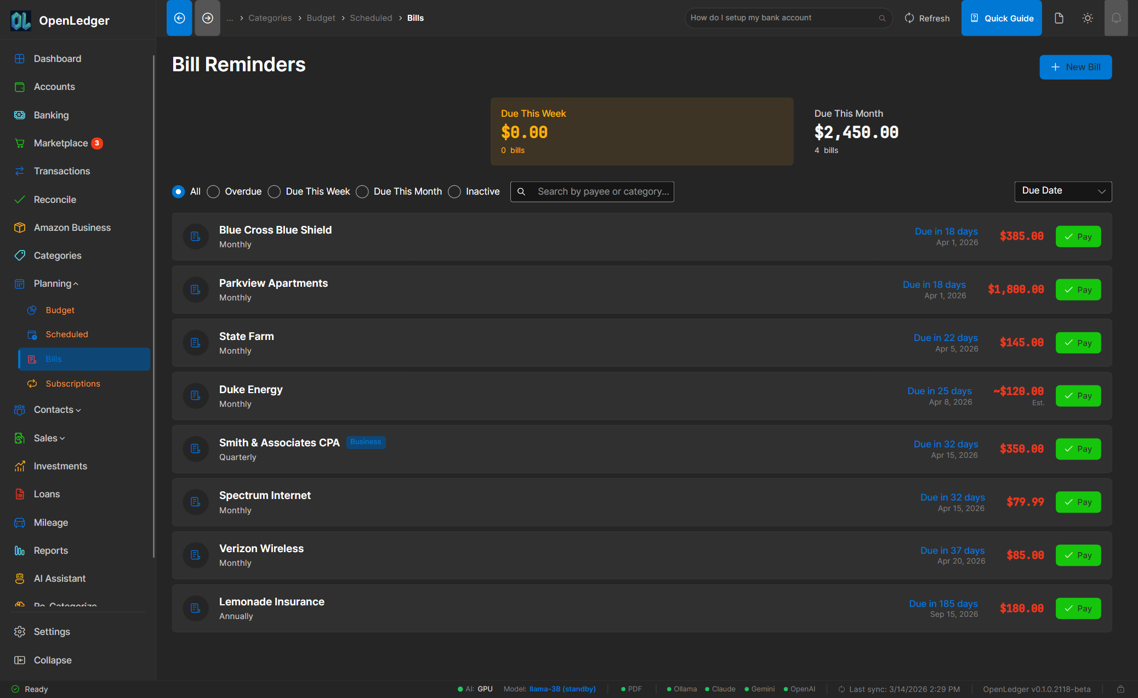Image resolution: width=1138 pixels, height=698 pixels.
Task: Open the Marketplace with 3 notifications
Action: (x=61, y=143)
